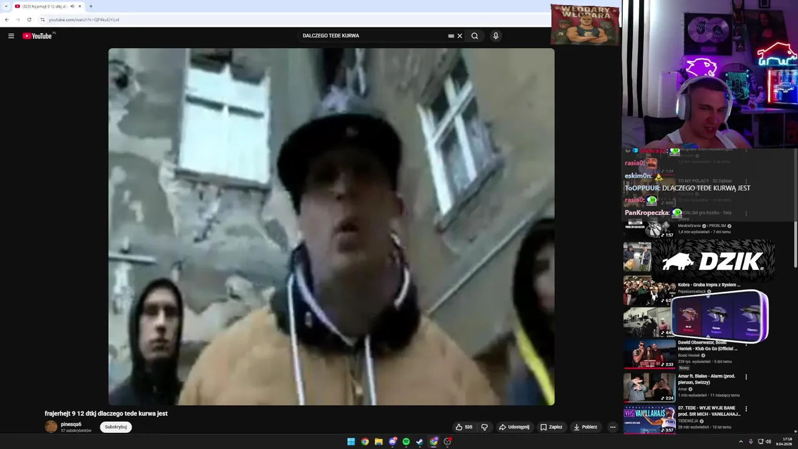The width and height of the screenshot is (798, 449).
Task: Open more actions ellipsis below video
Action: click(x=612, y=427)
